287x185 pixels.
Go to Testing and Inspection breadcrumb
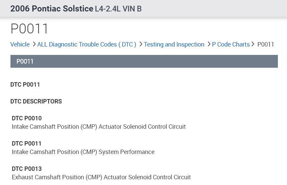(x=174, y=44)
